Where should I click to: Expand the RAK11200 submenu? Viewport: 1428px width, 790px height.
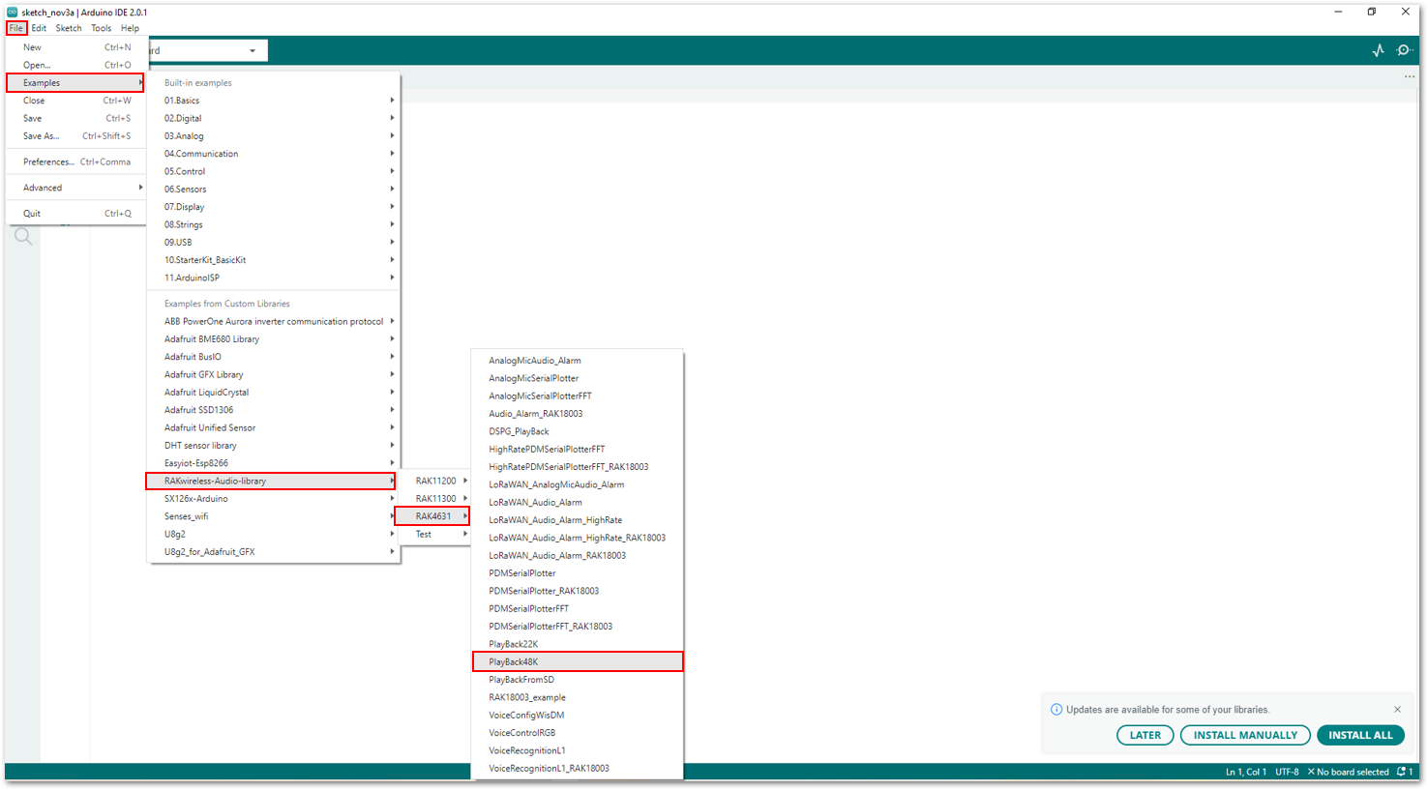[435, 481]
